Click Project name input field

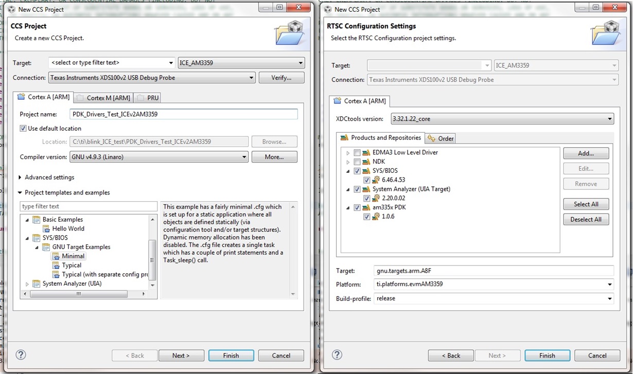coord(183,114)
